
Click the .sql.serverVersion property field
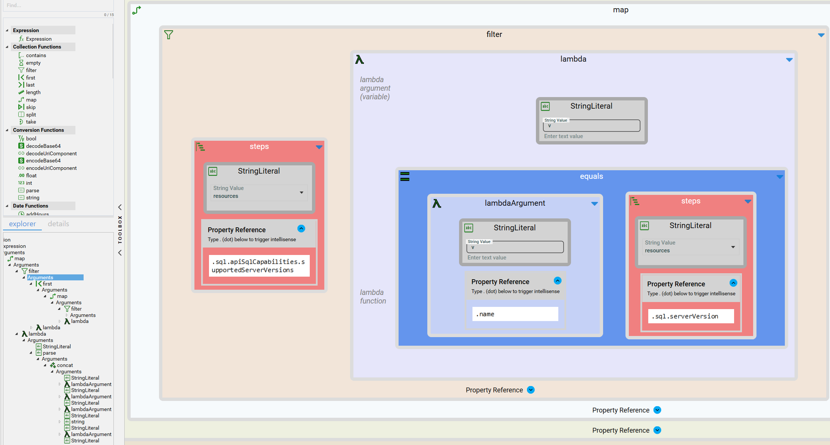[x=690, y=316]
